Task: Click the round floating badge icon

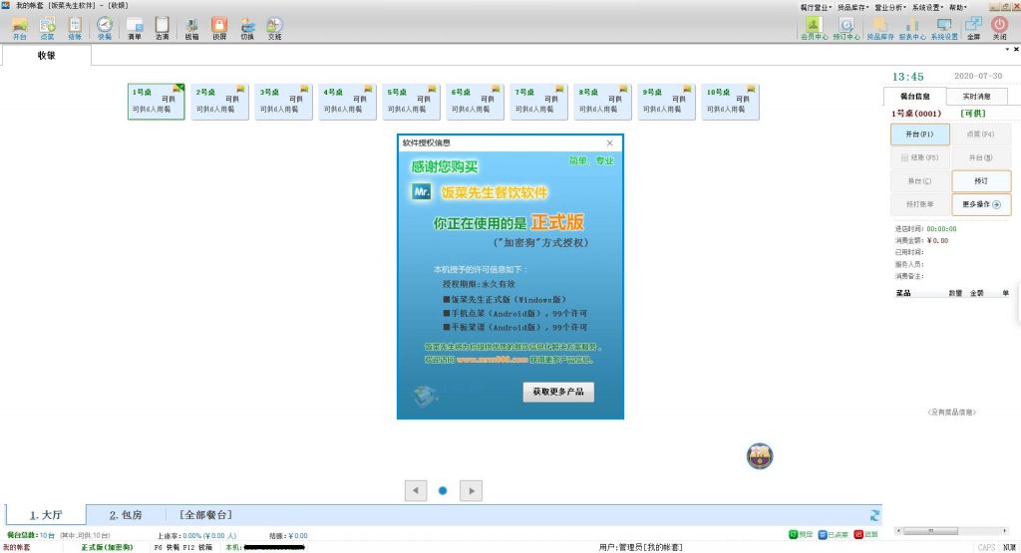Action: click(x=759, y=456)
